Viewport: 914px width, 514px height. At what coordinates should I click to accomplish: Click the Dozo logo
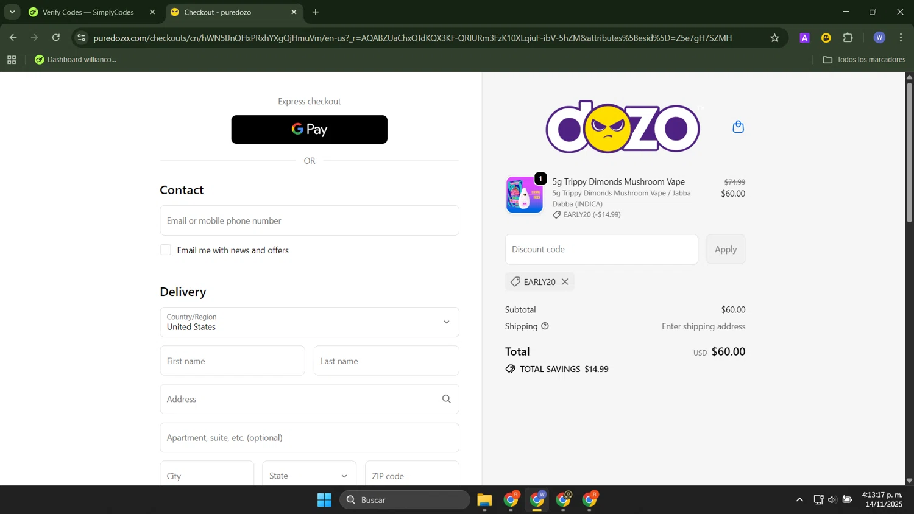(623, 127)
